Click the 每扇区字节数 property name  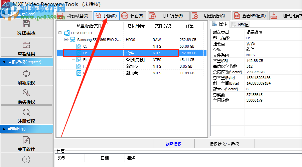pos(225,66)
